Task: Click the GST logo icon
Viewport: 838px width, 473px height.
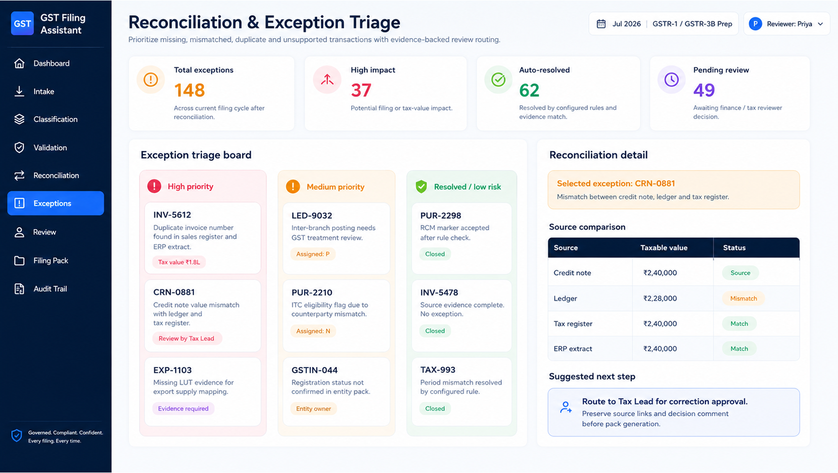Action: [22, 23]
